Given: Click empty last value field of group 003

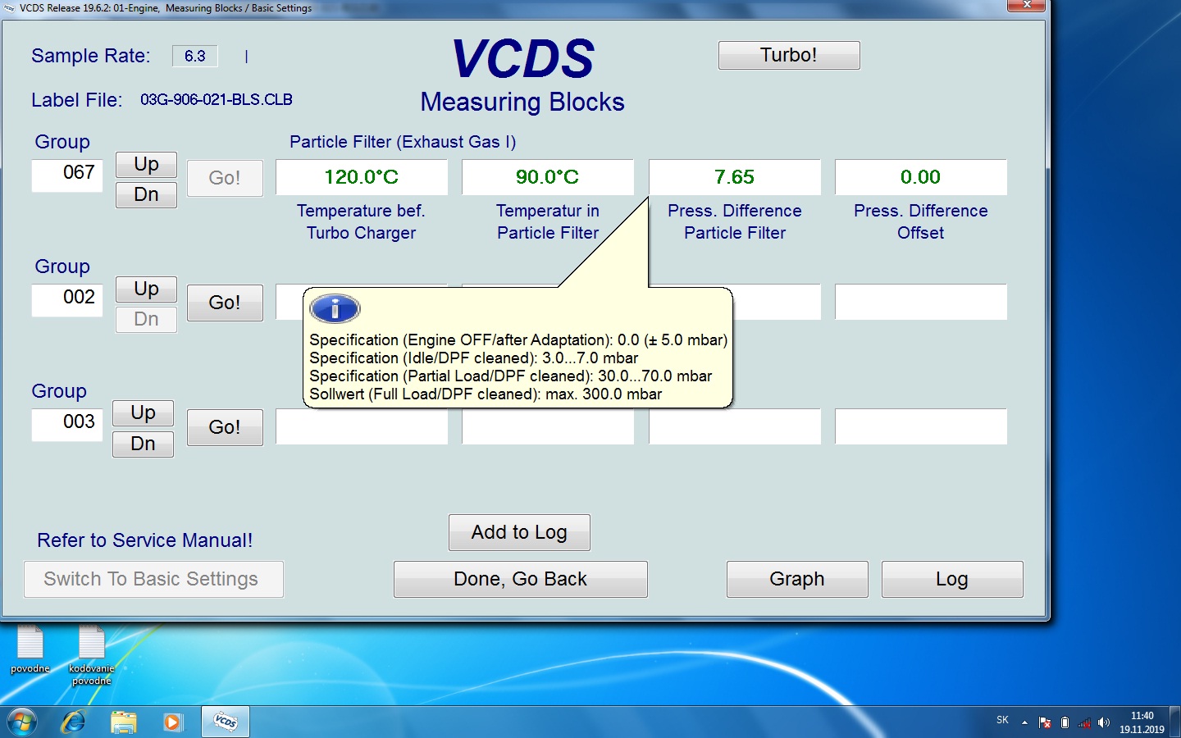Looking at the screenshot, I should coord(921,427).
